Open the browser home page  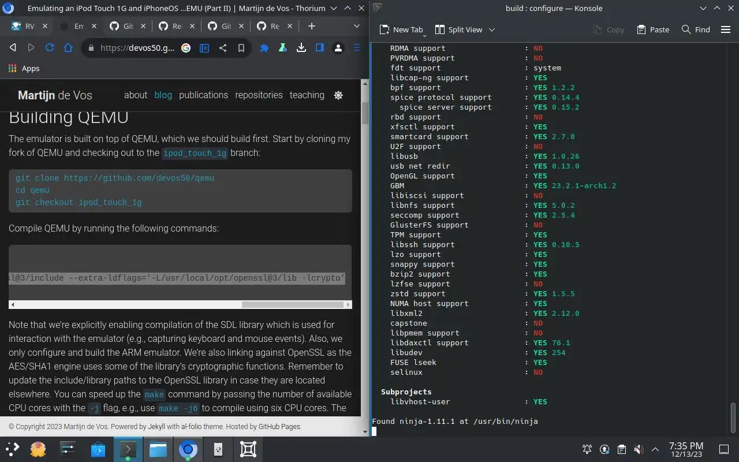coord(68,48)
